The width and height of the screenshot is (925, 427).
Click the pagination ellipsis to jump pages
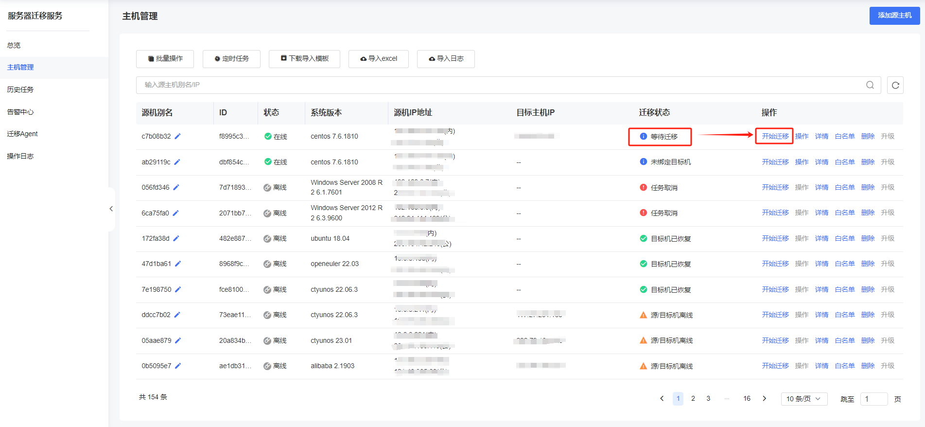point(727,398)
